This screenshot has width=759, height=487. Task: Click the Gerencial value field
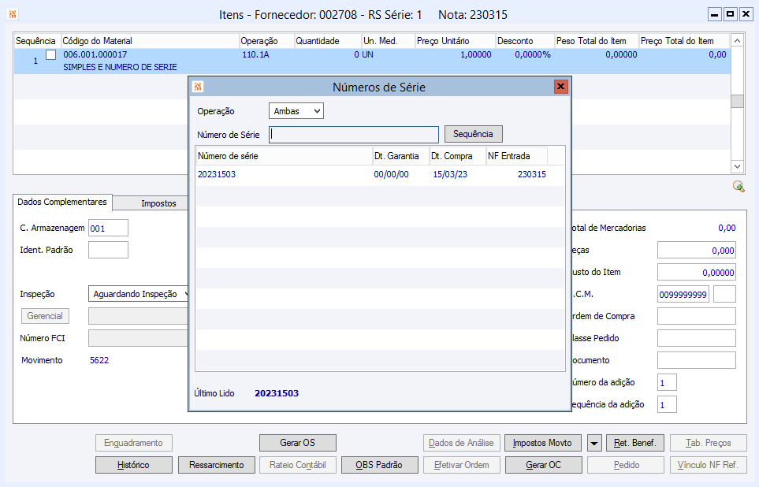pos(138,316)
